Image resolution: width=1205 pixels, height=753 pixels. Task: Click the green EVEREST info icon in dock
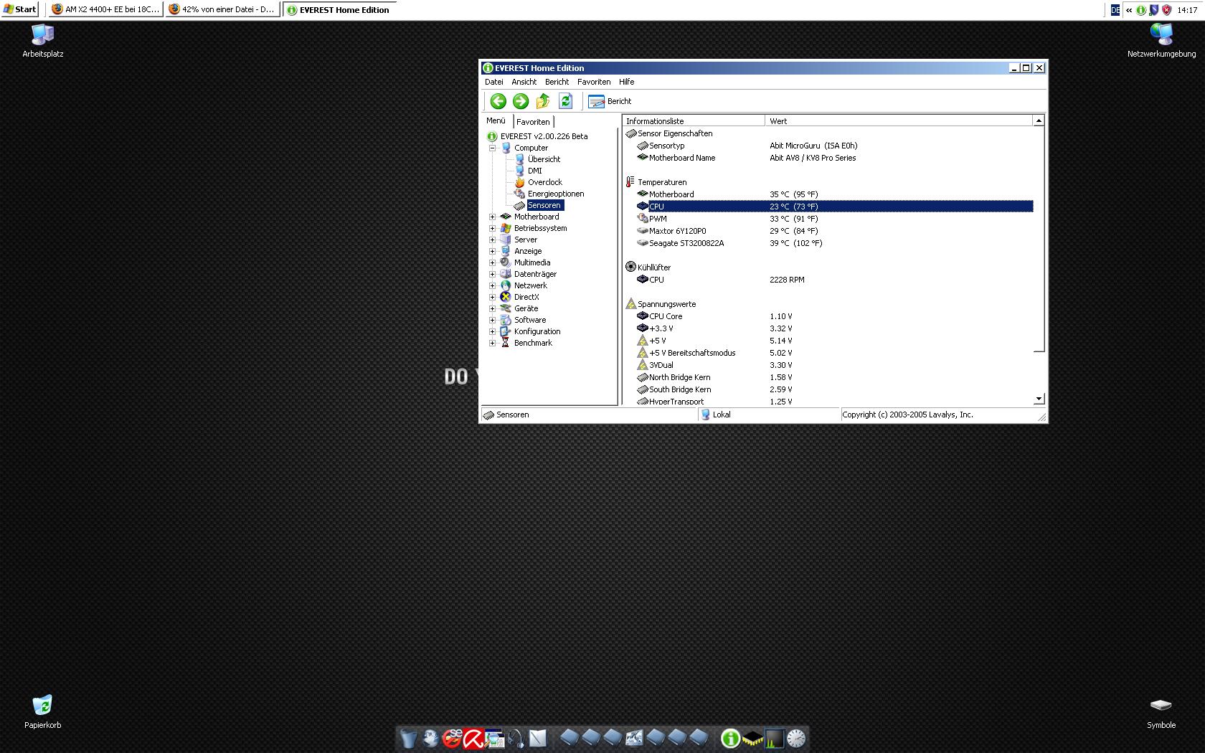point(730,739)
